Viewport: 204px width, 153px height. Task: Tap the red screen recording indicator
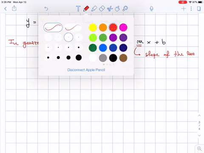point(183,2)
